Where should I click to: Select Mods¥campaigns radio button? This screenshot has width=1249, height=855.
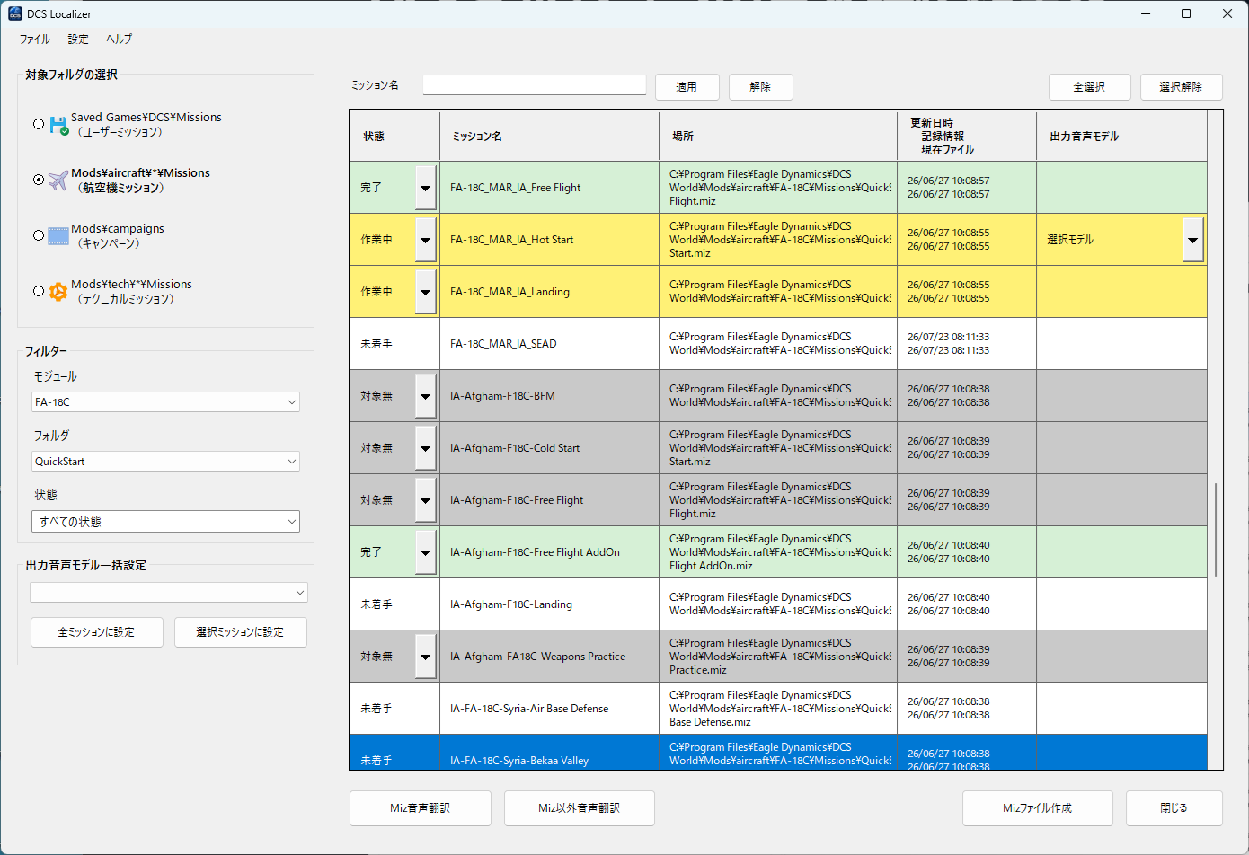39,235
